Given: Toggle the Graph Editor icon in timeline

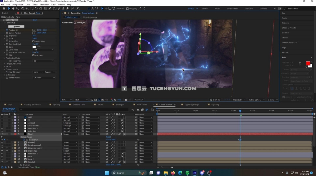Looking at the screenshot, I should click(152, 110).
